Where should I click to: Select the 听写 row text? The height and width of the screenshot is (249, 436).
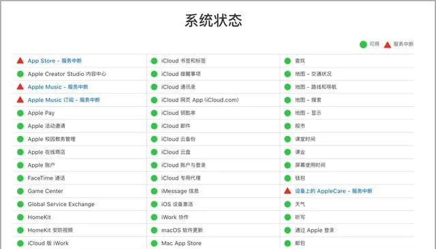300,217
